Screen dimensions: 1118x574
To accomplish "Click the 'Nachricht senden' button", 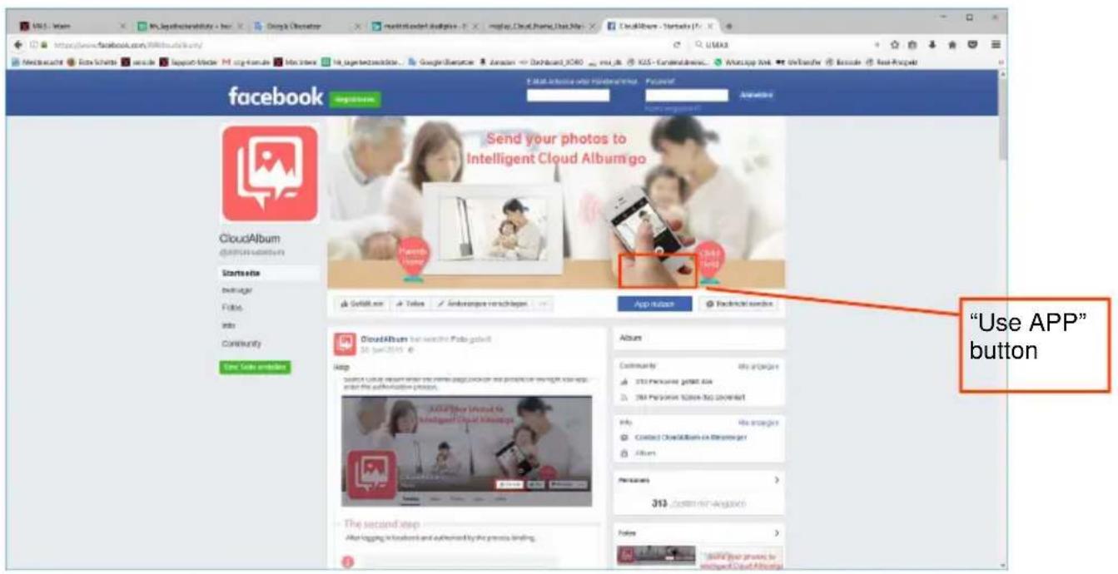I will 738,304.
